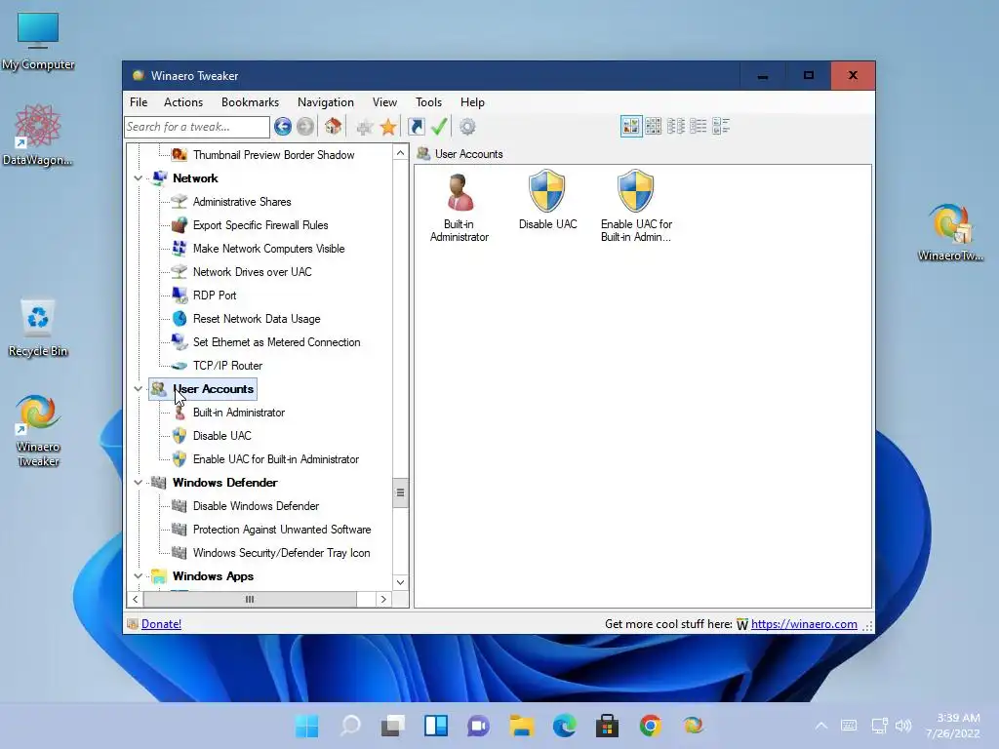Open Windows Start button on taskbar

click(x=306, y=726)
